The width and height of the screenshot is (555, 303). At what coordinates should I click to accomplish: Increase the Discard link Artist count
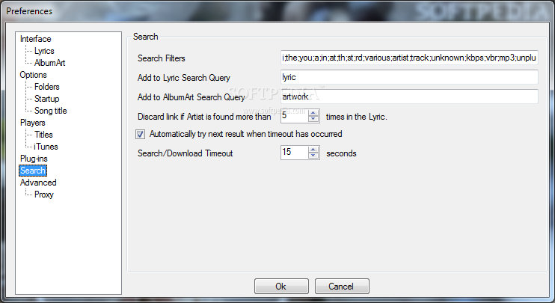[313, 113]
